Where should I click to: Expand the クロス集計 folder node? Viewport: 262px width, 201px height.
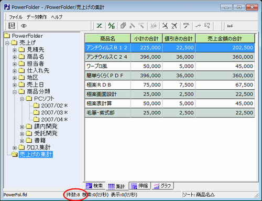15,148
